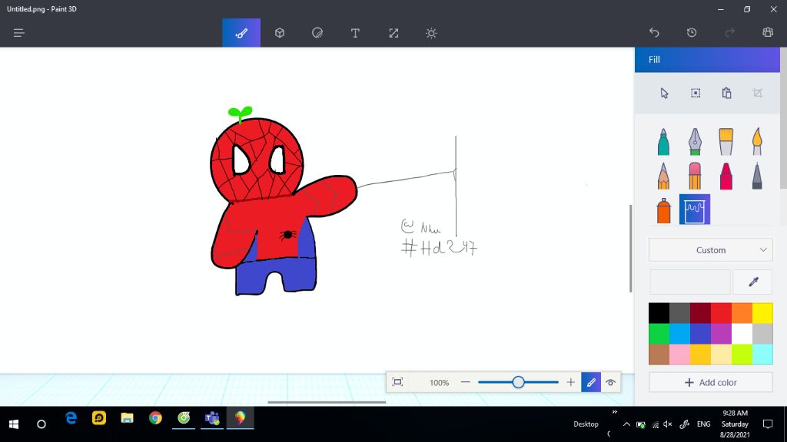
Task: Toggle the 2D drawing view button
Action: pyautogui.click(x=591, y=382)
